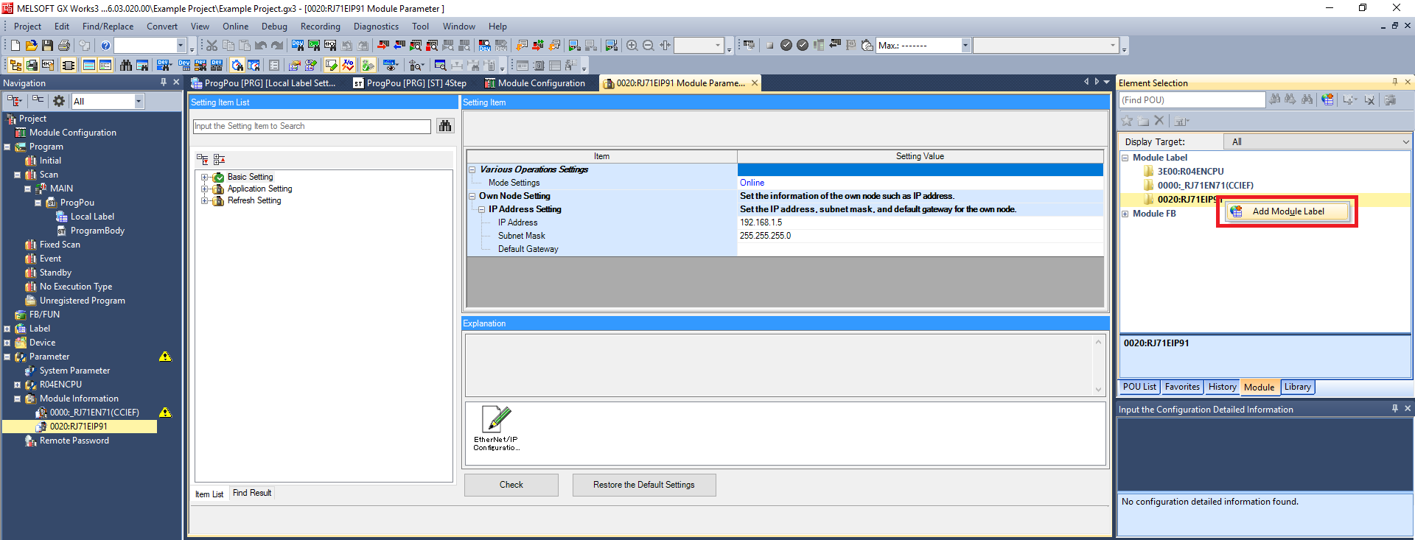Toggle auto-hide pin on Element Selection panel
This screenshot has height=540, width=1415.
point(1394,83)
